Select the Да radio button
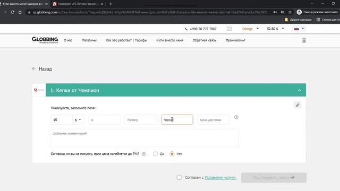The height and width of the screenshot is (191, 340). [155, 154]
